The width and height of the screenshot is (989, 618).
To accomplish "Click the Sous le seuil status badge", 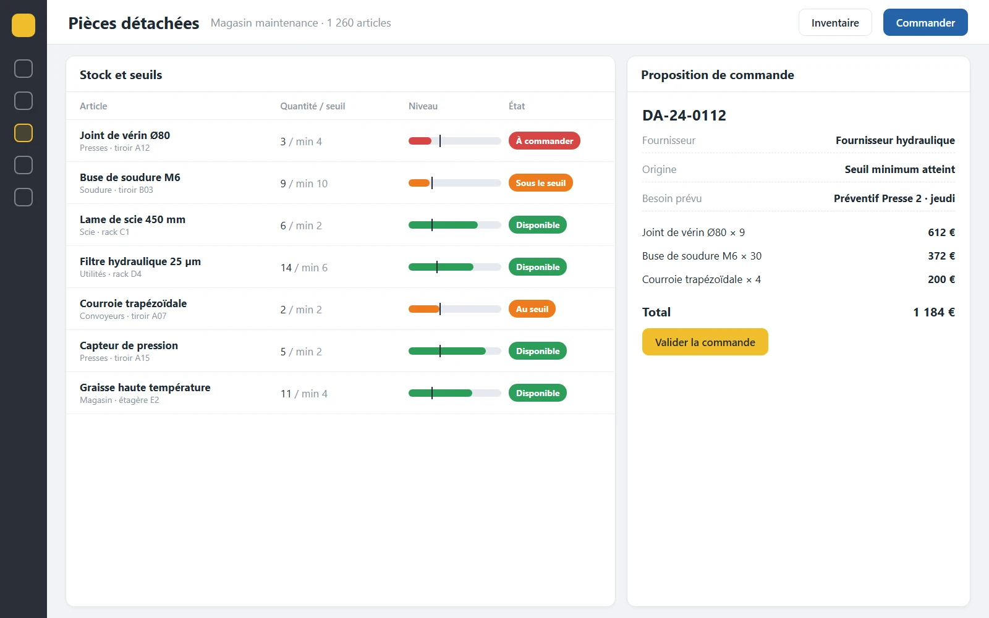I will pos(541,183).
